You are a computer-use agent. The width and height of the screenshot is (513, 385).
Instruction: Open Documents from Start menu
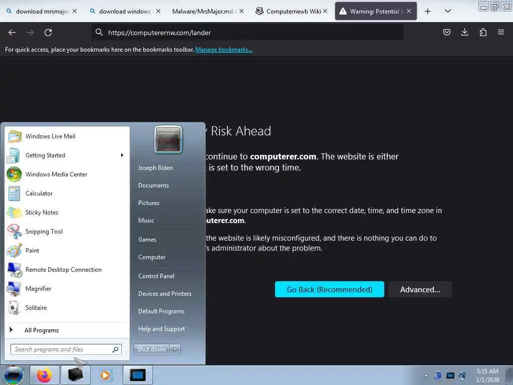point(153,185)
